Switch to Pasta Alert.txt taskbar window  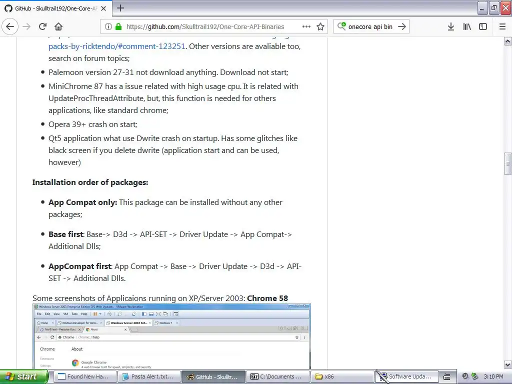pos(149,376)
